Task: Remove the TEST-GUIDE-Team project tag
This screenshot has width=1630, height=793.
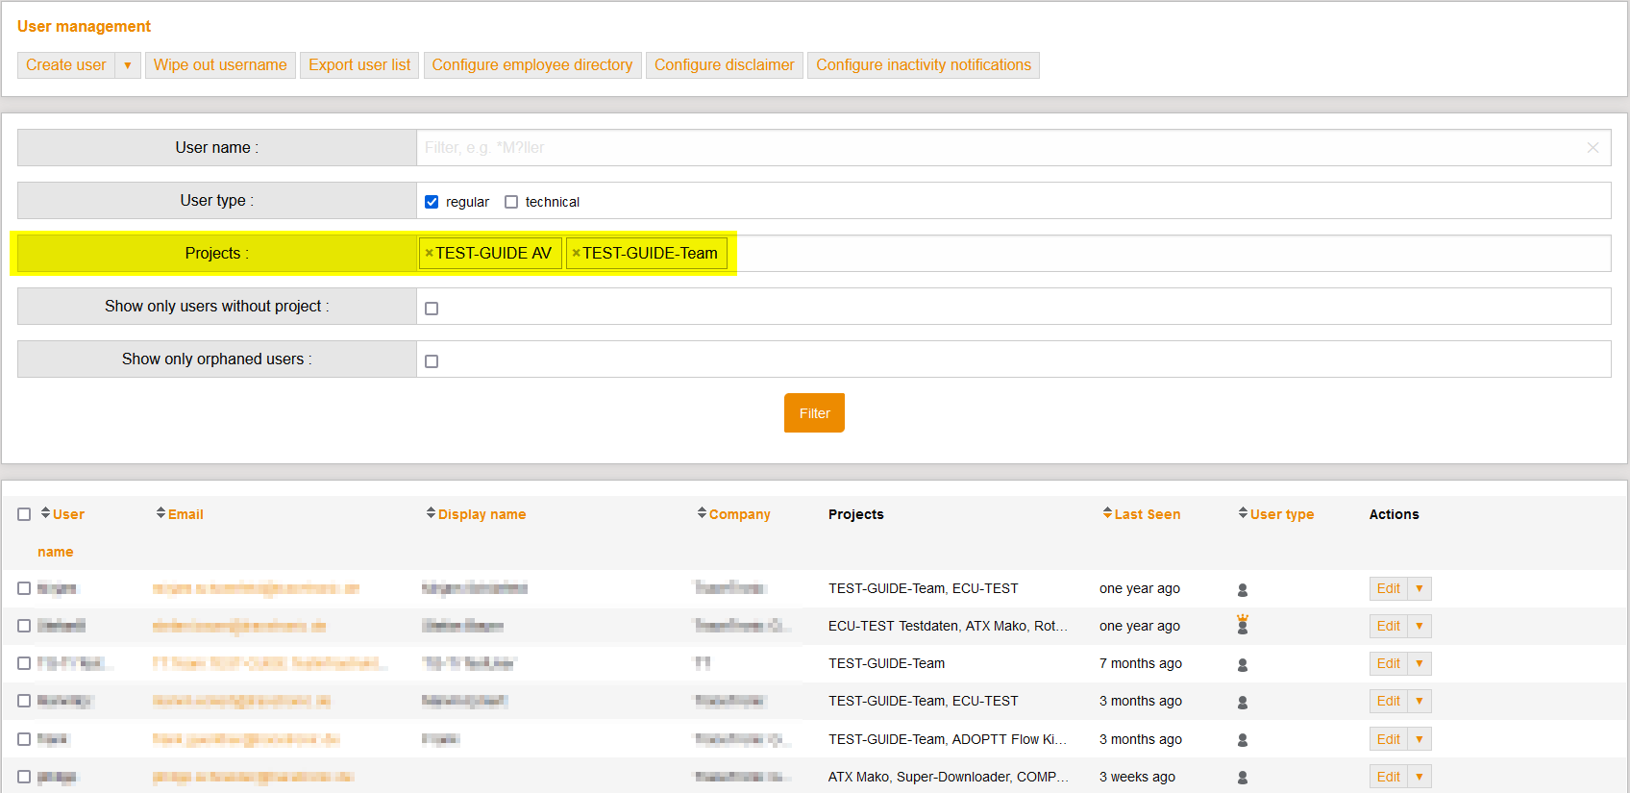Action: point(576,254)
